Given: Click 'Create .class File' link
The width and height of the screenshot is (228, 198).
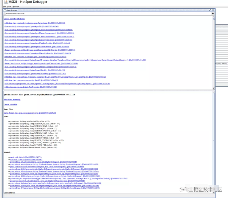Looking at the screenshot, I should pos(10,104).
